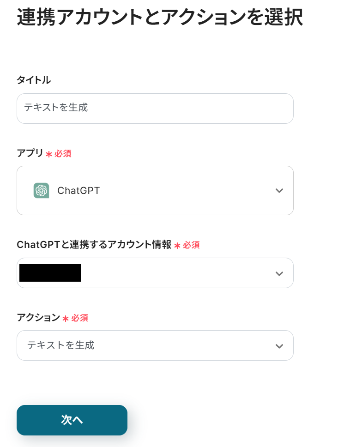Image resolution: width=350 pixels, height=447 pixels.
Task: Click the 必須 marker beside アプリ
Action: coord(63,154)
